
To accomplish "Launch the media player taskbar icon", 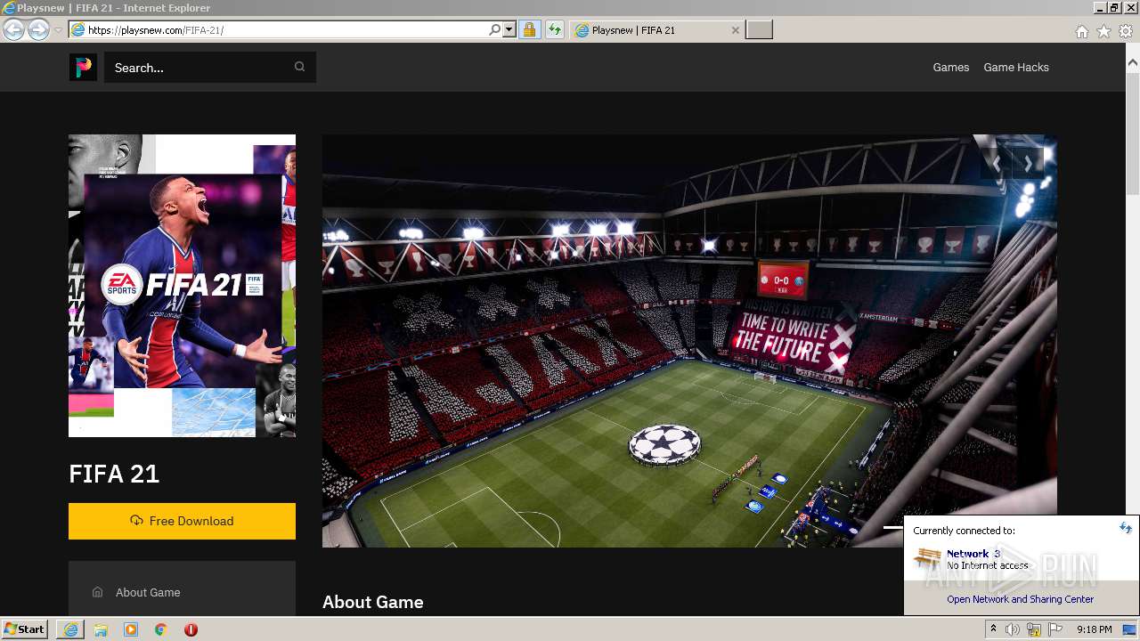I will [x=131, y=629].
